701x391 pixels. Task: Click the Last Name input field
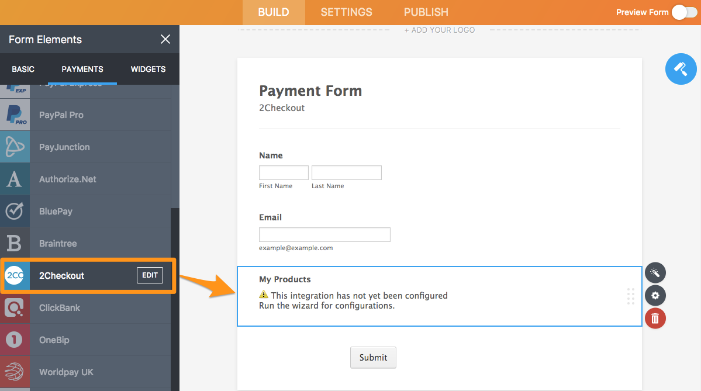(347, 172)
